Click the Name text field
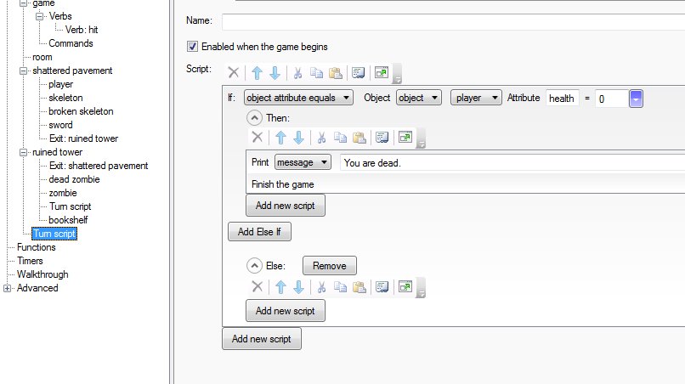The width and height of the screenshot is (685, 384). click(452, 21)
